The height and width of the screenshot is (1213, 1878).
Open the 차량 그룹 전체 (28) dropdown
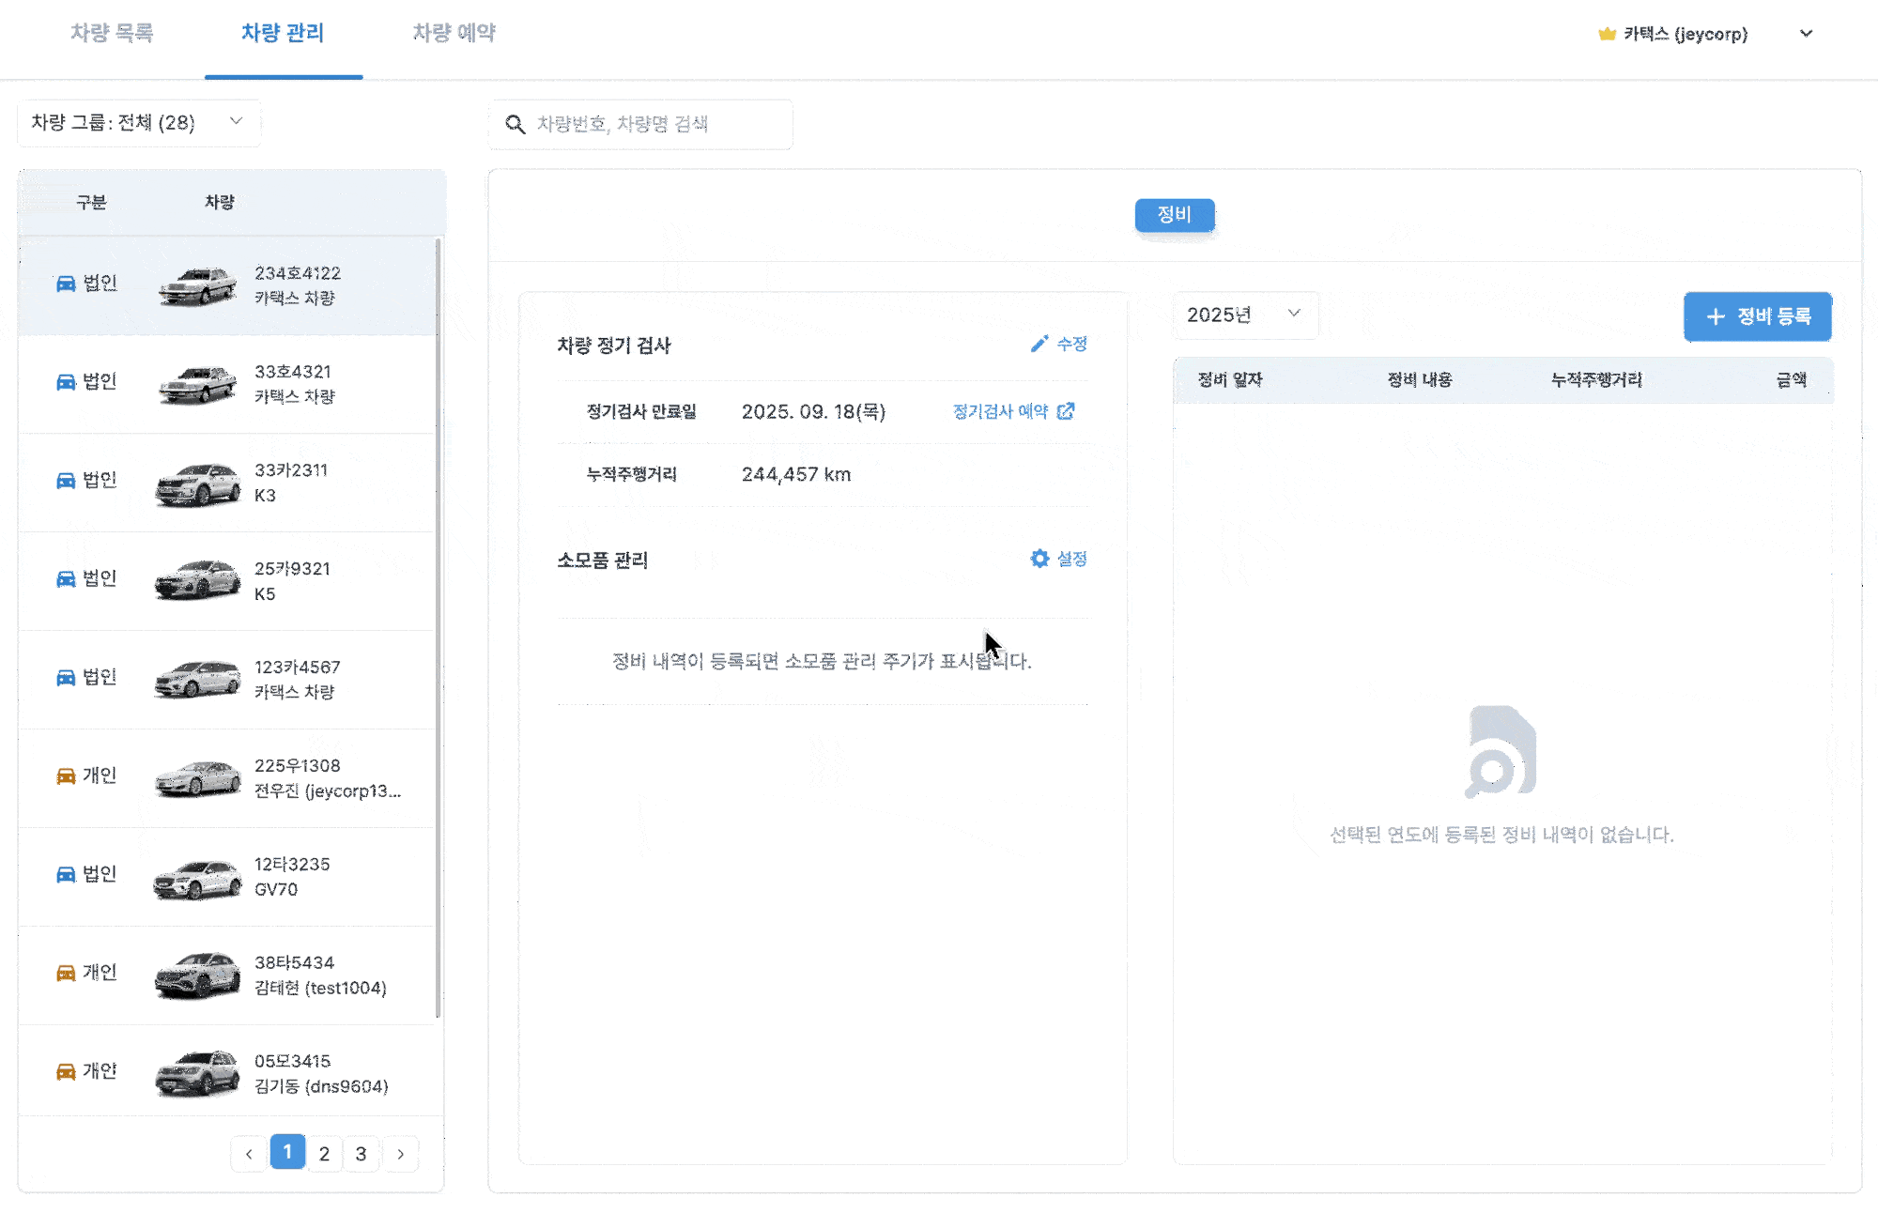pos(139,123)
